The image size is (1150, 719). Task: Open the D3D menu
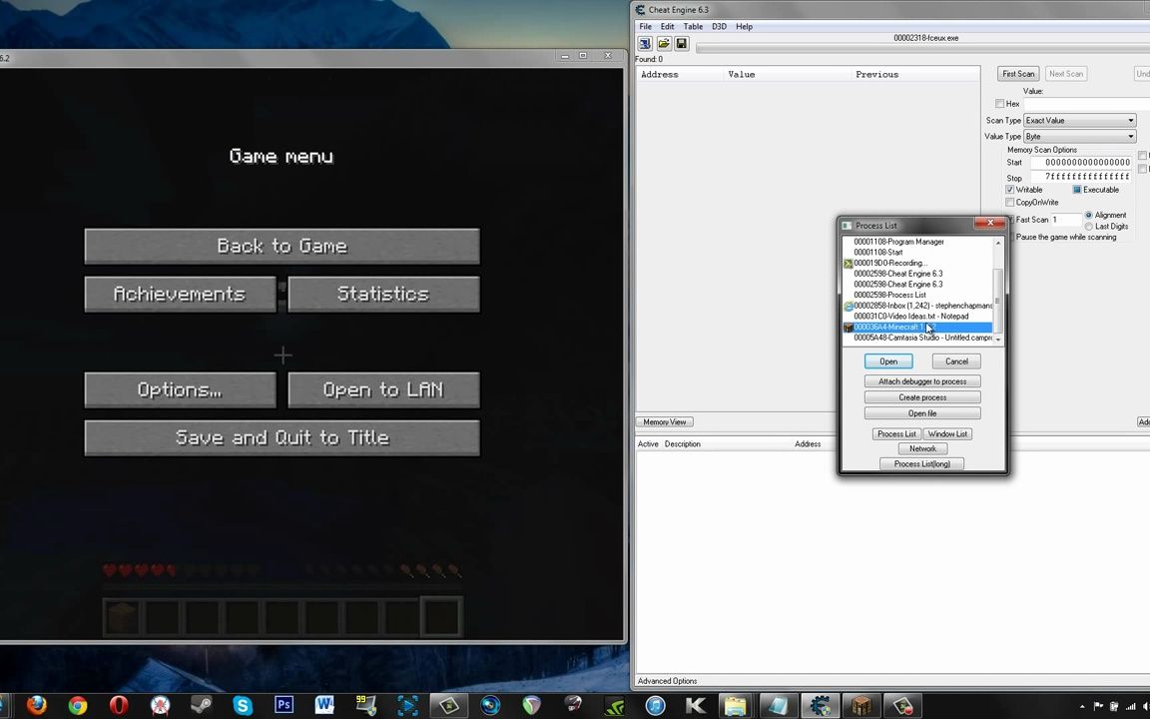tap(719, 26)
